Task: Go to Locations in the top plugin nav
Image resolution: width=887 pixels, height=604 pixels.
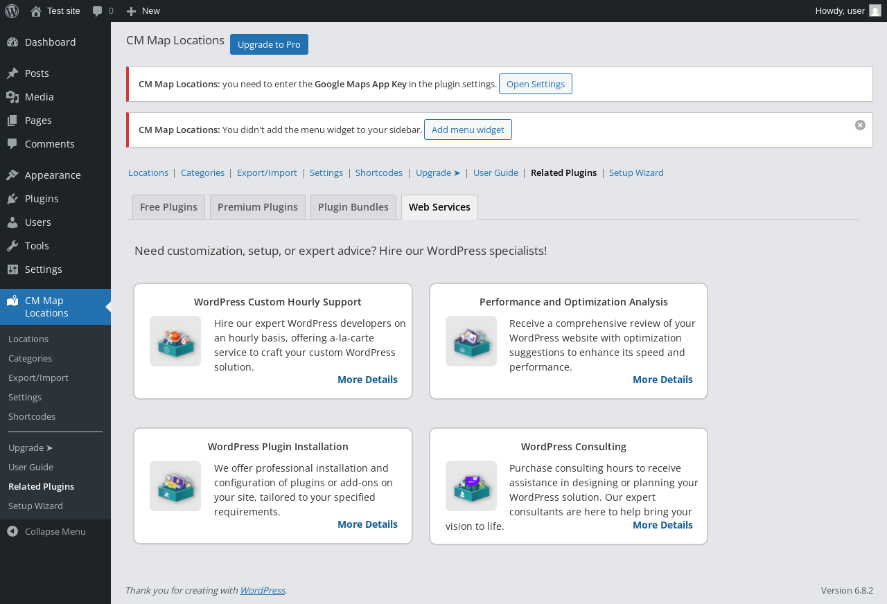Action: tap(148, 172)
